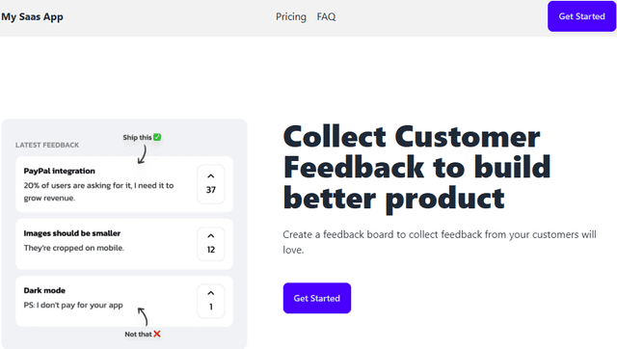617x349 pixels.
Task: Click the Get Started button below the headline
Action: pyautogui.click(x=317, y=298)
